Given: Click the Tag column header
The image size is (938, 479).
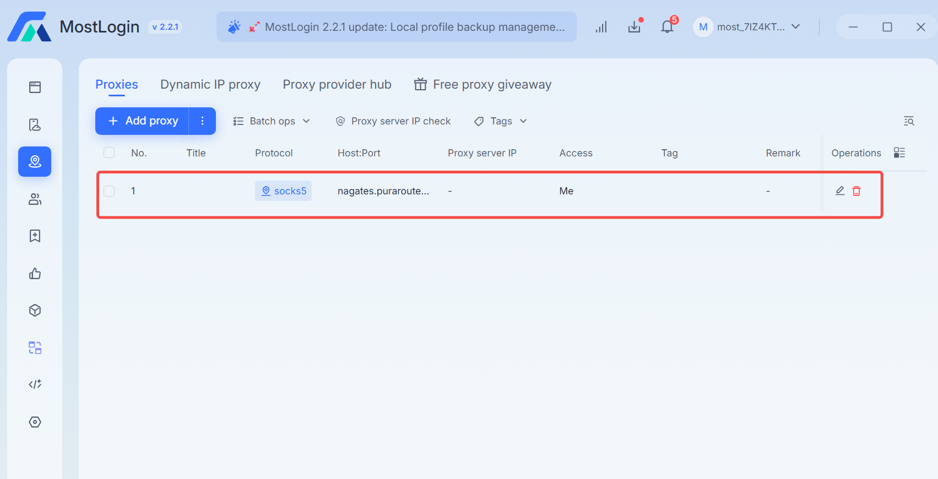Looking at the screenshot, I should (669, 153).
